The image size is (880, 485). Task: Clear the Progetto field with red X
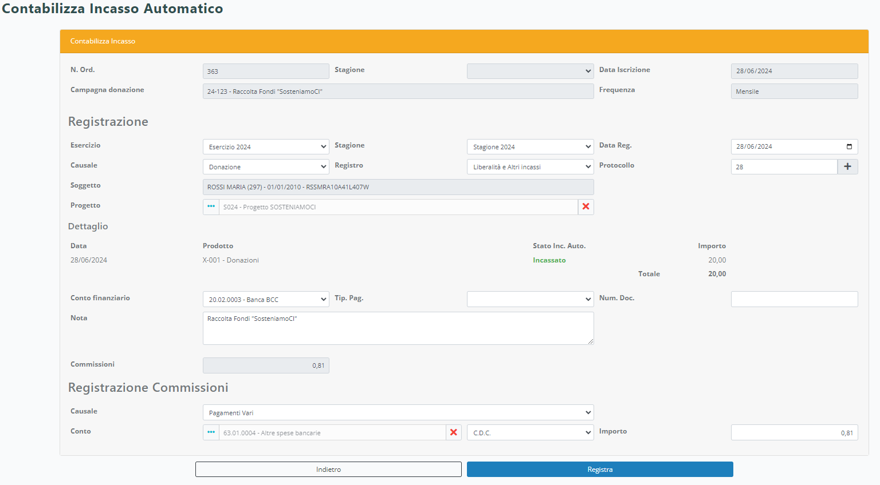click(x=586, y=207)
